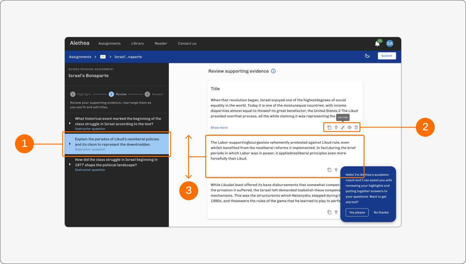
Task: Expand the historical event question
Action: point(70,123)
